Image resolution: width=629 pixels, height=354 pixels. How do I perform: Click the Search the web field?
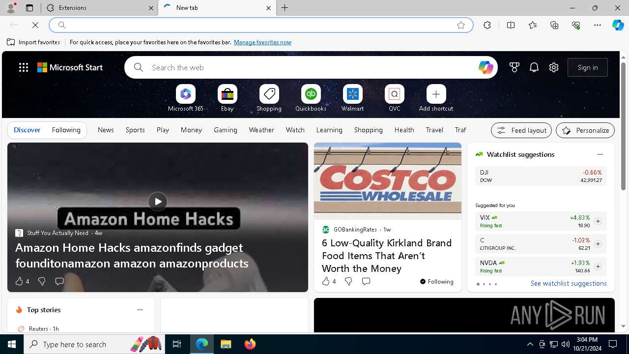(x=311, y=67)
